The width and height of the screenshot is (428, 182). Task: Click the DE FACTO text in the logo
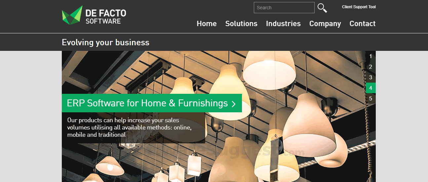pos(106,13)
